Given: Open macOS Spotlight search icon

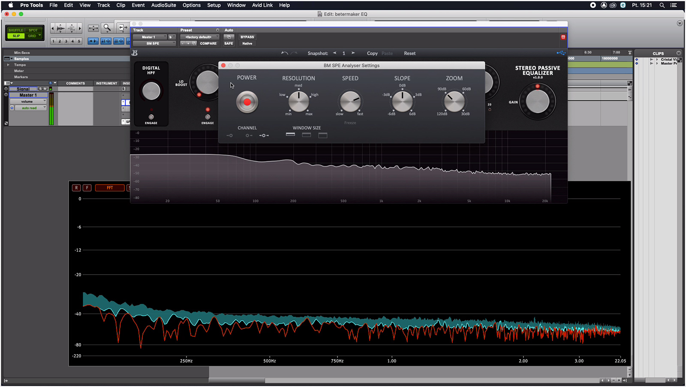Looking at the screenshot, I should coord(662,5).
